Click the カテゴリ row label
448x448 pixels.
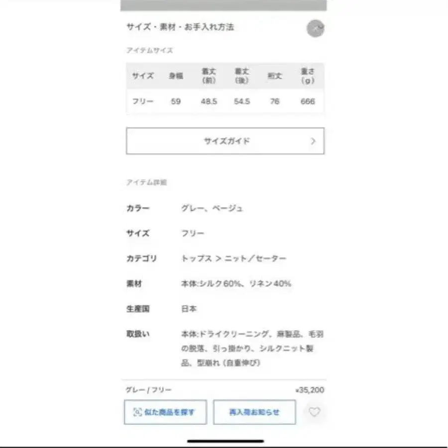pos(141,258)
